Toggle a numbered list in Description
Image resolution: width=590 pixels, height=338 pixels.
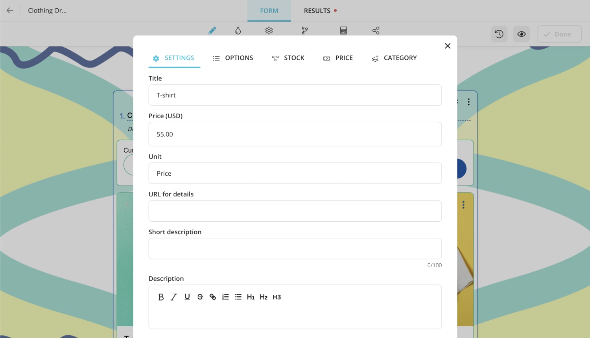pos(225,297)
